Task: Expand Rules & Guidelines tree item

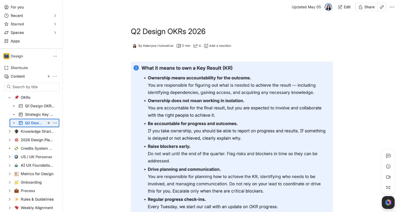Action: (x=9, y=199)
